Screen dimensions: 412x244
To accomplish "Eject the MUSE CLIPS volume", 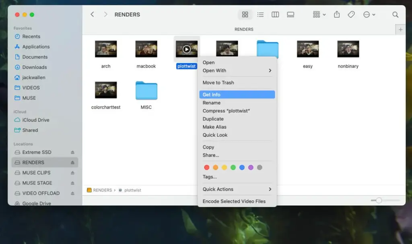I will pos(73,173).
